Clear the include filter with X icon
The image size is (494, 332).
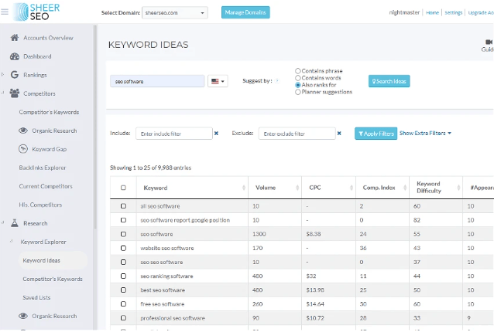point(216,134)
